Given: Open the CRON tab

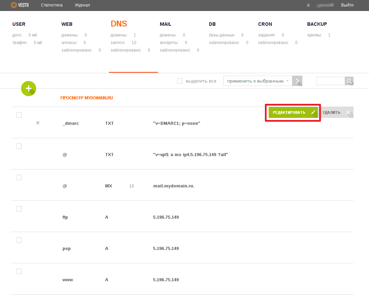Looking at the screenshot, I should [x=265, y=24].
